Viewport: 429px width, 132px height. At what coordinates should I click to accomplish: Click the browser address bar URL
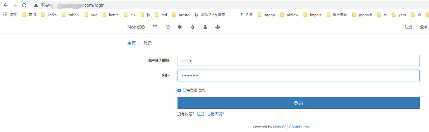click(80, 5)
